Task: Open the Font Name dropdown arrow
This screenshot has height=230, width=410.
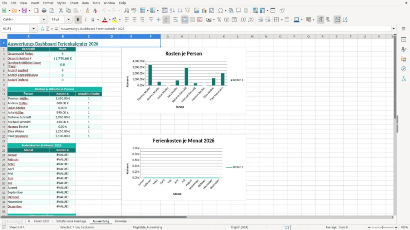Action: (x=44, y=19)
